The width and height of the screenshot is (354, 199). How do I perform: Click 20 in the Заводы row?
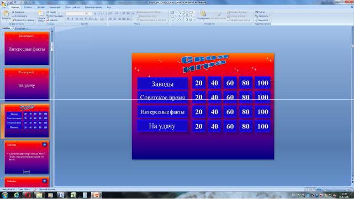[199, 83]
